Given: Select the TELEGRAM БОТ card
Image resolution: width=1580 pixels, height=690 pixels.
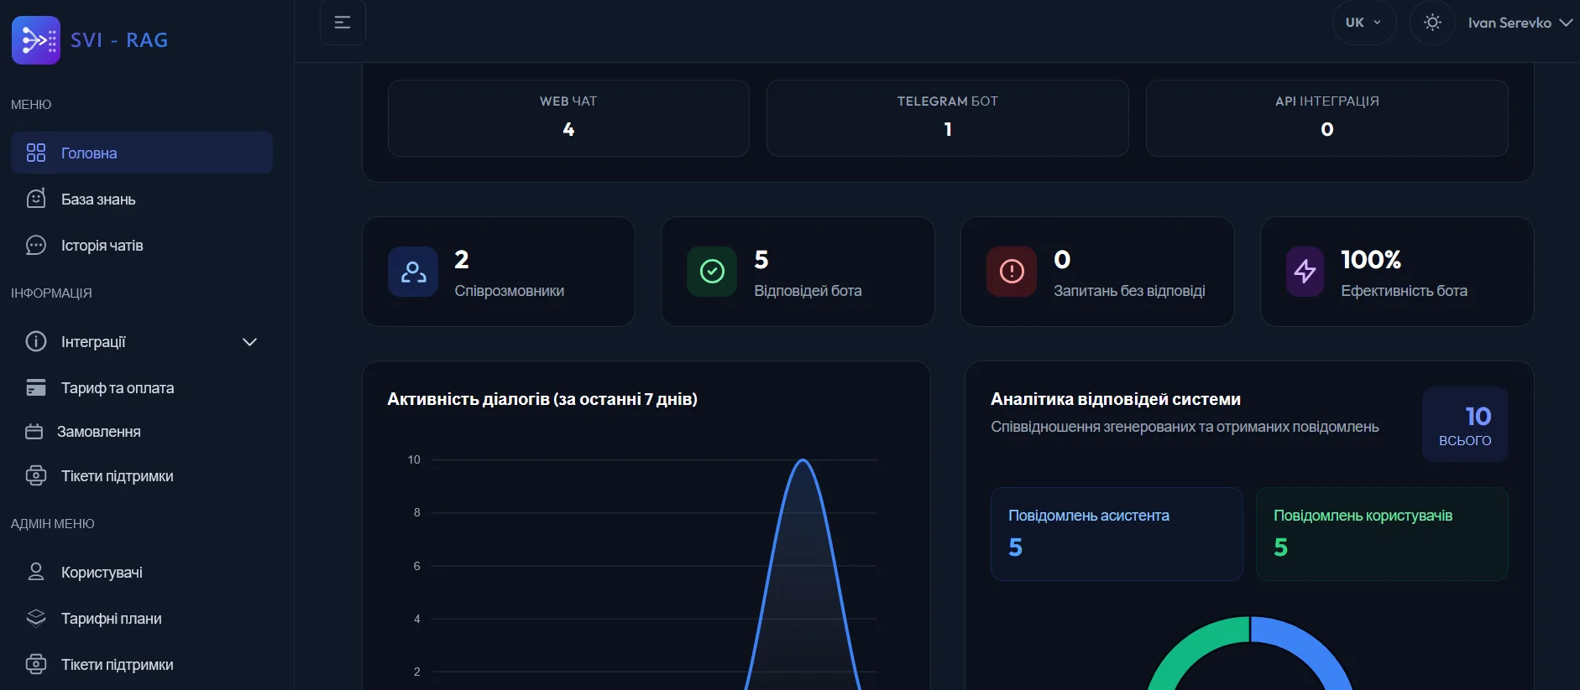Looking at the screenshot, I should (x=948, y=118).
